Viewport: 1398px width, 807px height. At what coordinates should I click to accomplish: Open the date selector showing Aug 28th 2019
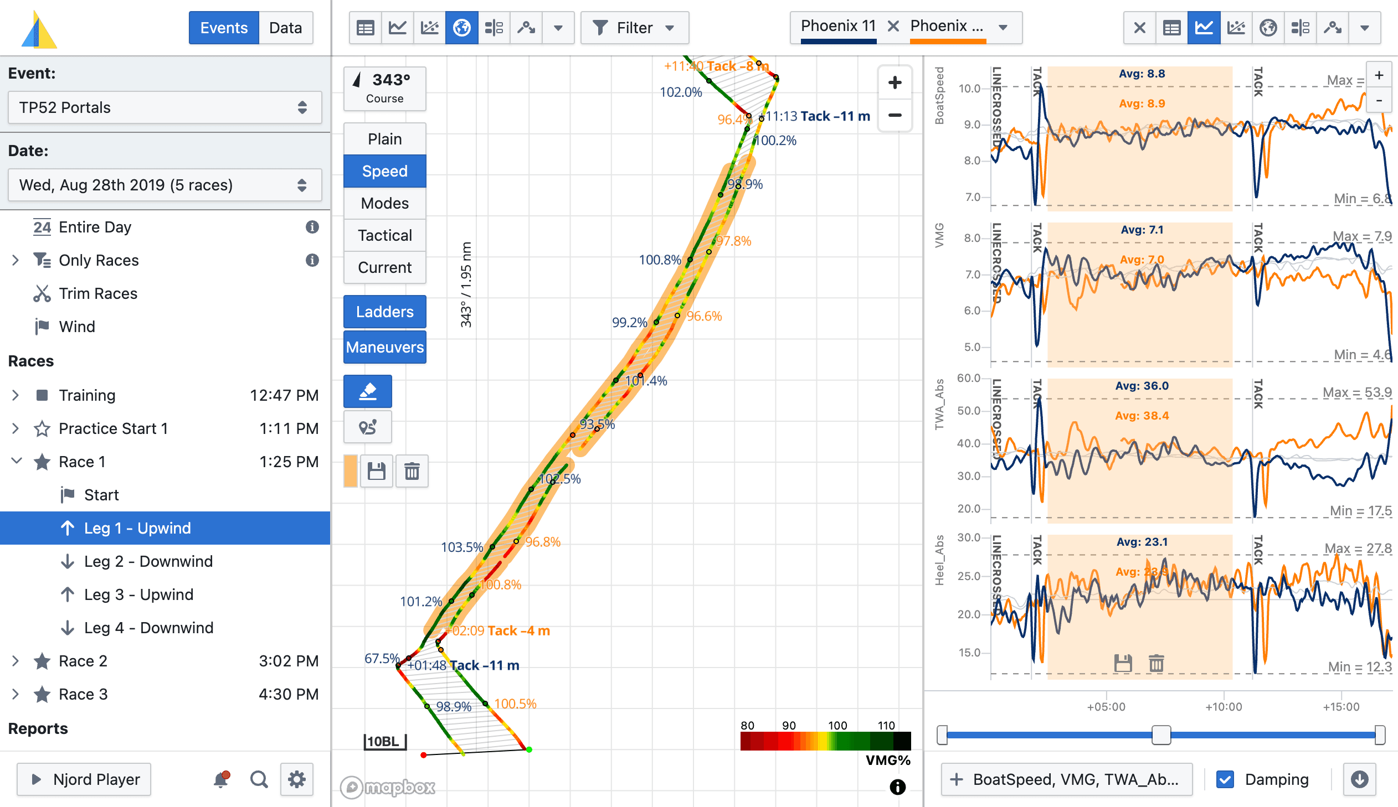(165, 184)
